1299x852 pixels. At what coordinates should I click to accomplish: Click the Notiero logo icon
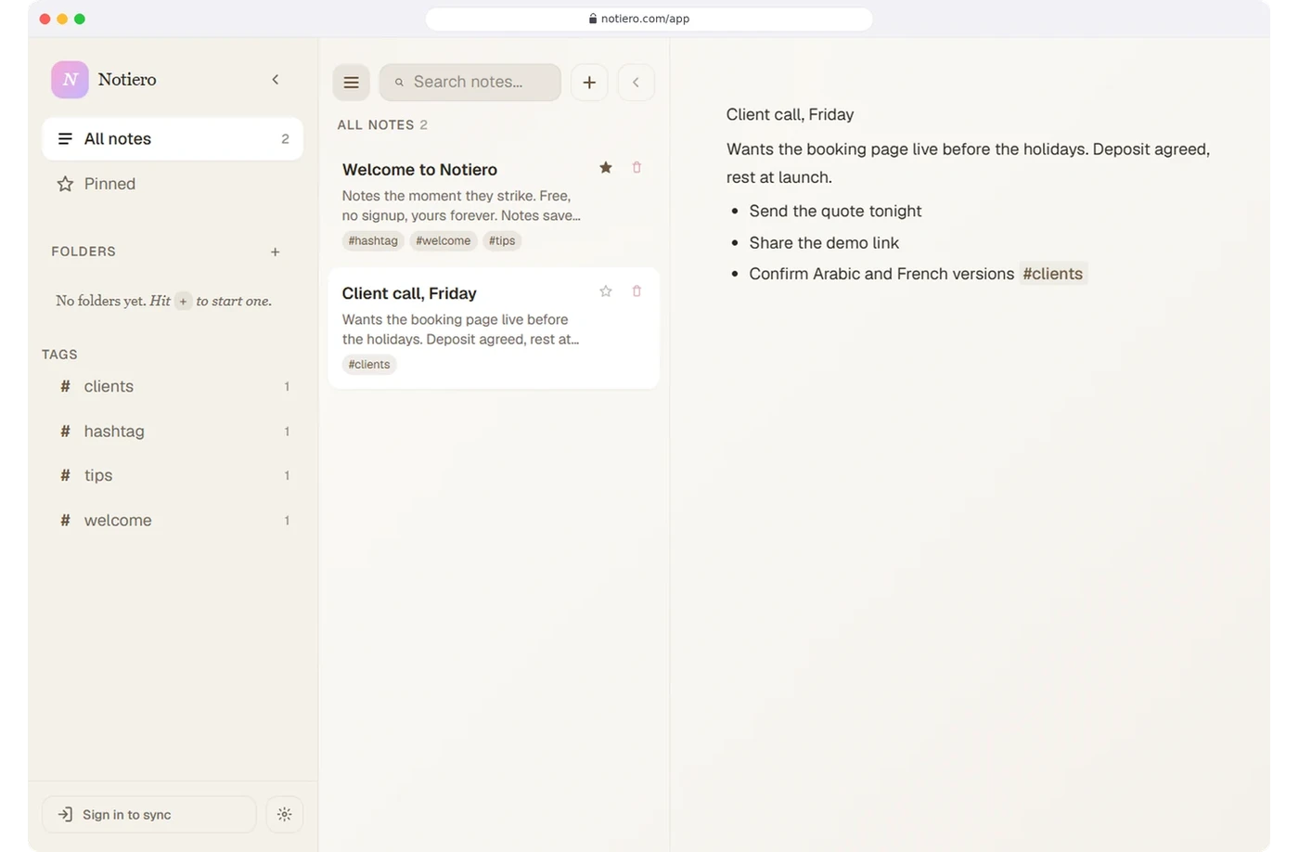[x=70, y=80]
